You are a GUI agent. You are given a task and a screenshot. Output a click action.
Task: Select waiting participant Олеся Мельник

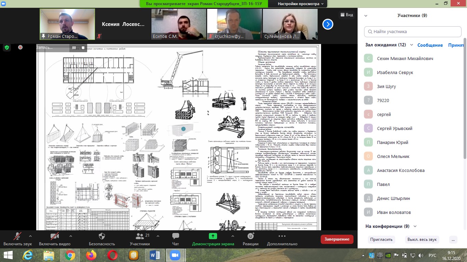(411, 156)
